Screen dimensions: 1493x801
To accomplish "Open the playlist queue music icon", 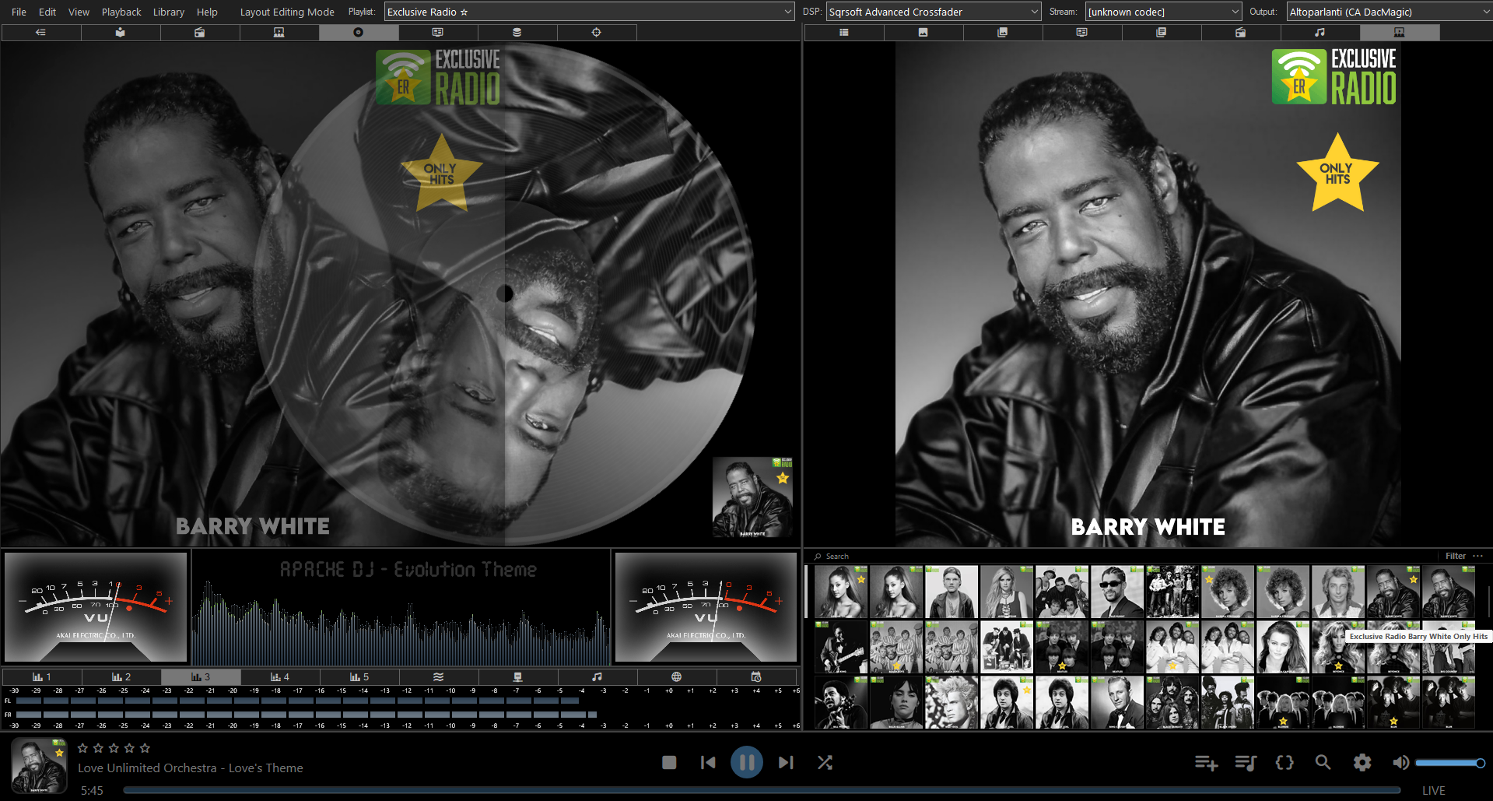I will point(1246,763).
